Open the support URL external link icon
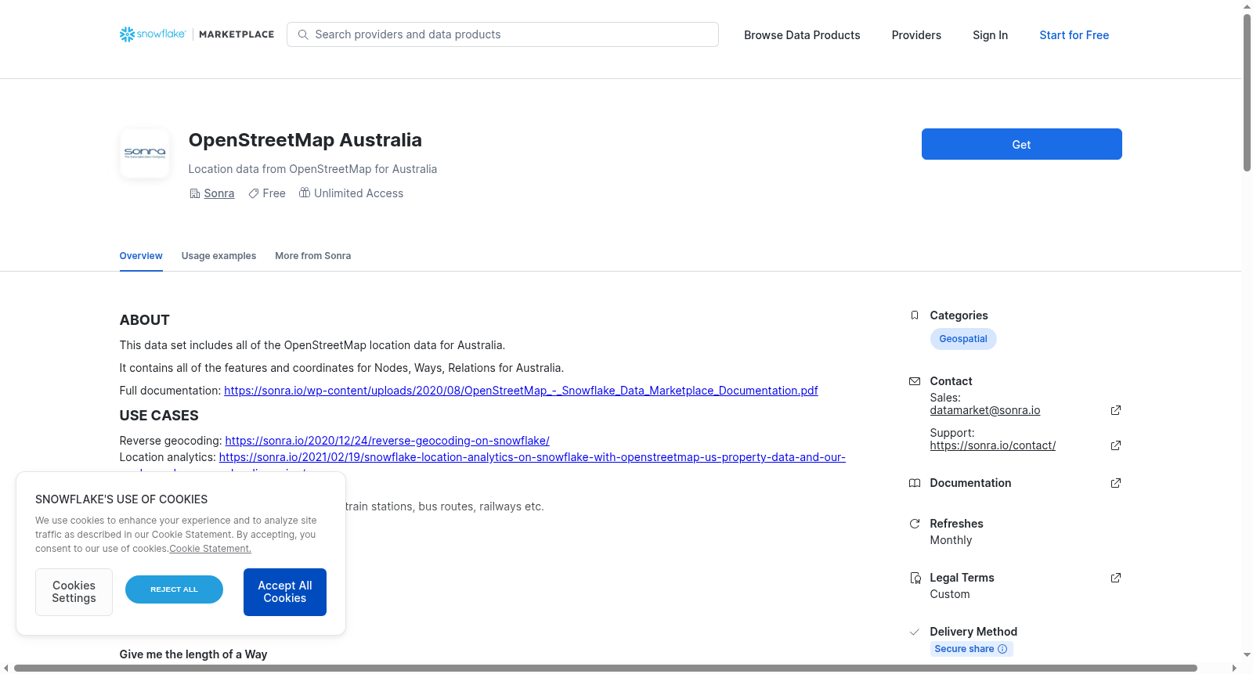The width and height of the screenshot is (1253, 674). pyautogui.click(x=1116, y=445)
